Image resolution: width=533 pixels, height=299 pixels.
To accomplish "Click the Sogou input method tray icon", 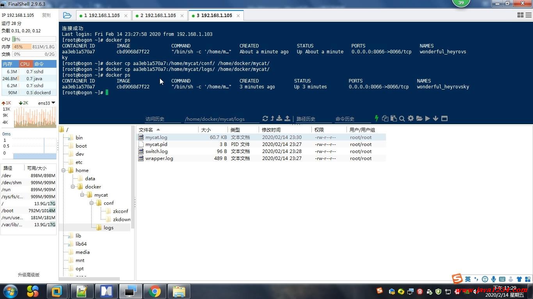I will point(379,290).
